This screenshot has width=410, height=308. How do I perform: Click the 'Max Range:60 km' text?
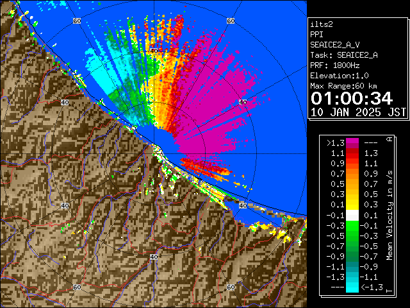[x=343, y=86]
